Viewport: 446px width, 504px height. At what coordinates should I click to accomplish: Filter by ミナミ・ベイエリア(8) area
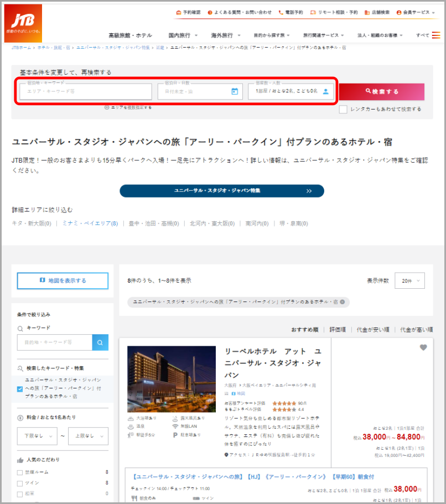click(x=90, y=224)
